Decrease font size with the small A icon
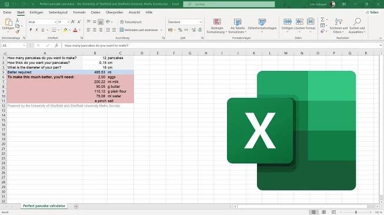Screen dimensions: 384x215 [x=79, y=22]
